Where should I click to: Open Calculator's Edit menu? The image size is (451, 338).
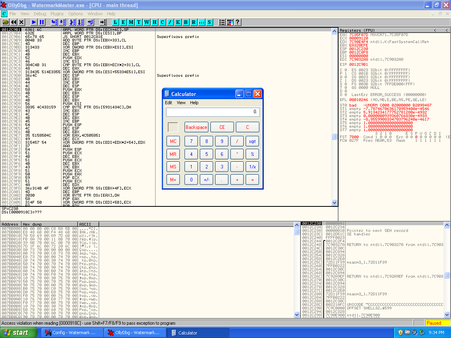(168, 103)
